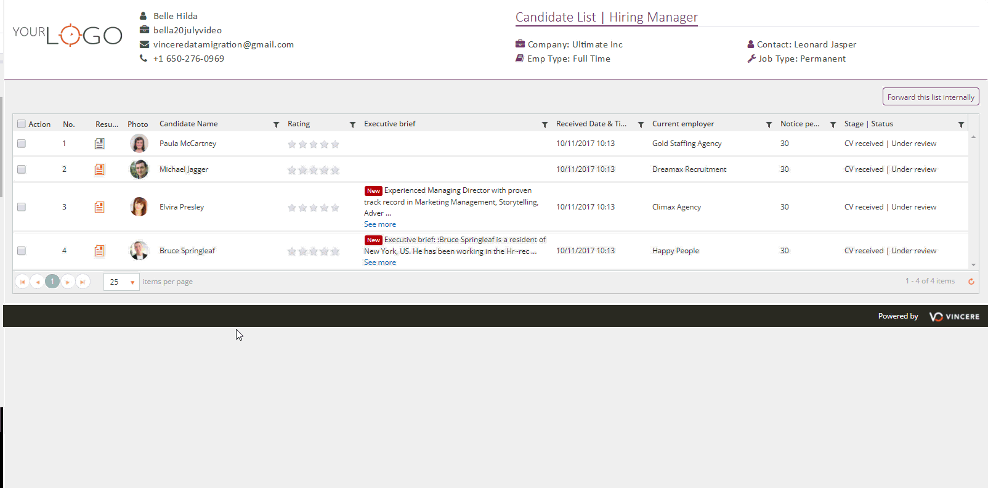Screen dimensions: 988x488
Task: Click row number 3 in No. column
Action: 64,207
